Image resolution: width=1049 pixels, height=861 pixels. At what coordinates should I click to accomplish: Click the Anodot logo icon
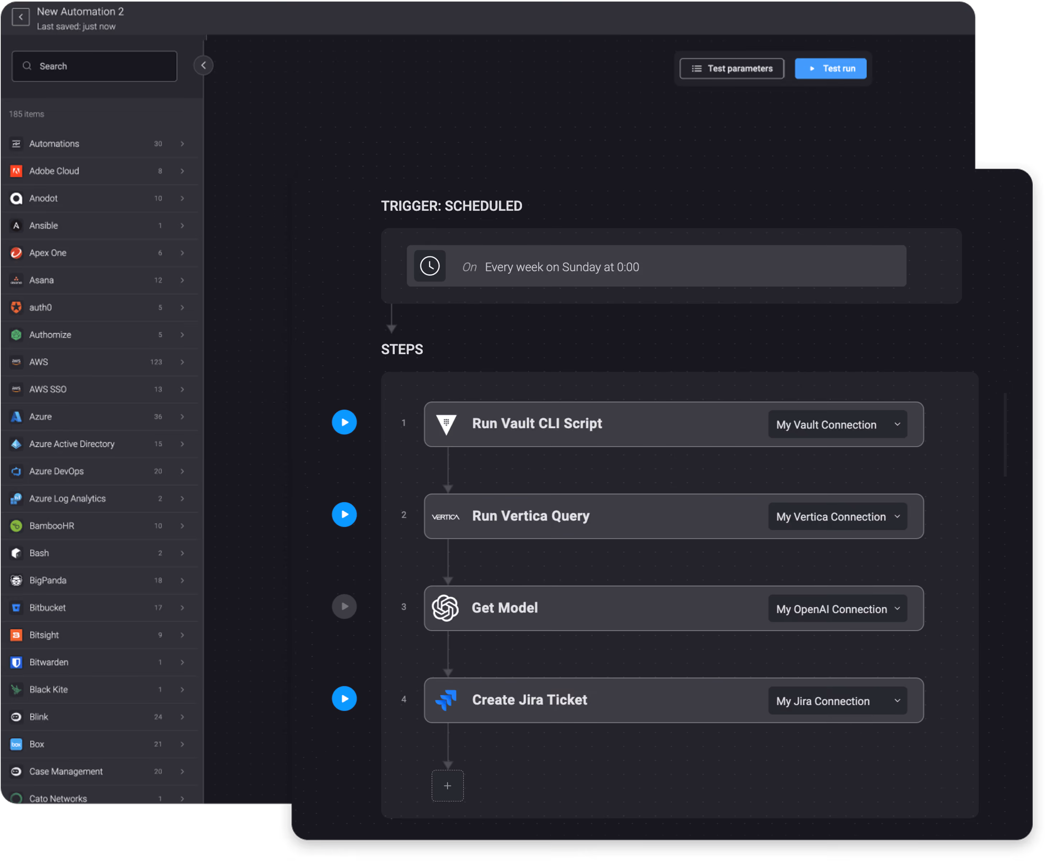(x=17, y=198)
